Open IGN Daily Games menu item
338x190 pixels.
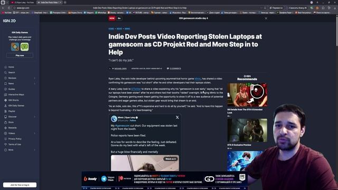tap(16, 106)
